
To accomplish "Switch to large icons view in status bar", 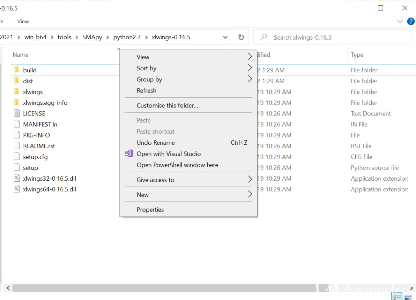I will [x=408, y=297].
